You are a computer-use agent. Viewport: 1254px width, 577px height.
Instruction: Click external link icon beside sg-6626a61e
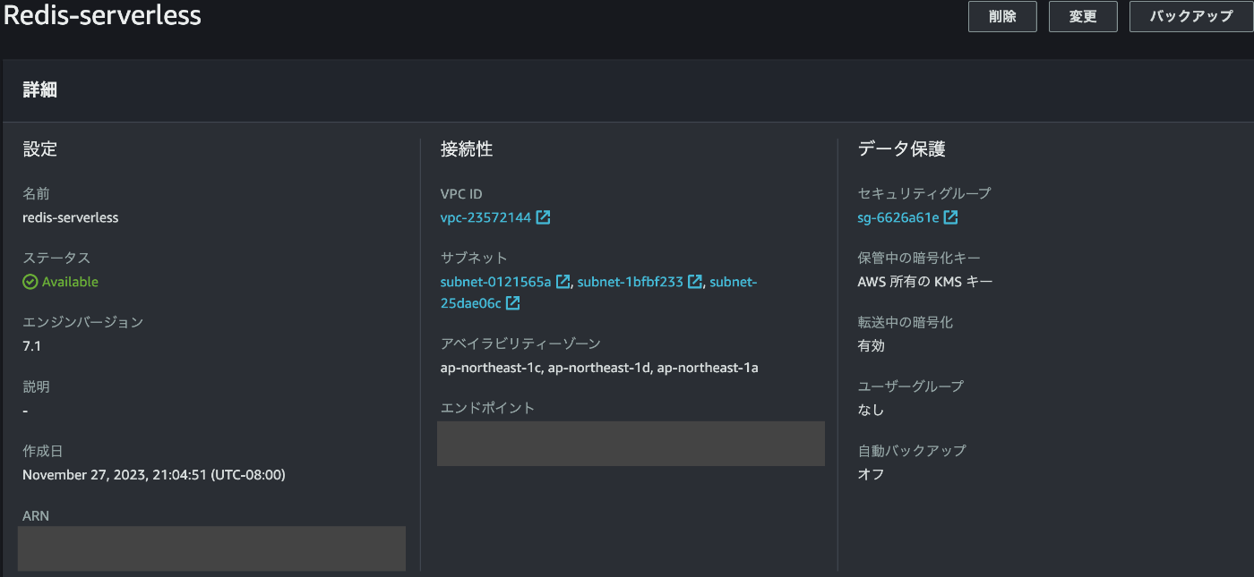coord(951,217)
